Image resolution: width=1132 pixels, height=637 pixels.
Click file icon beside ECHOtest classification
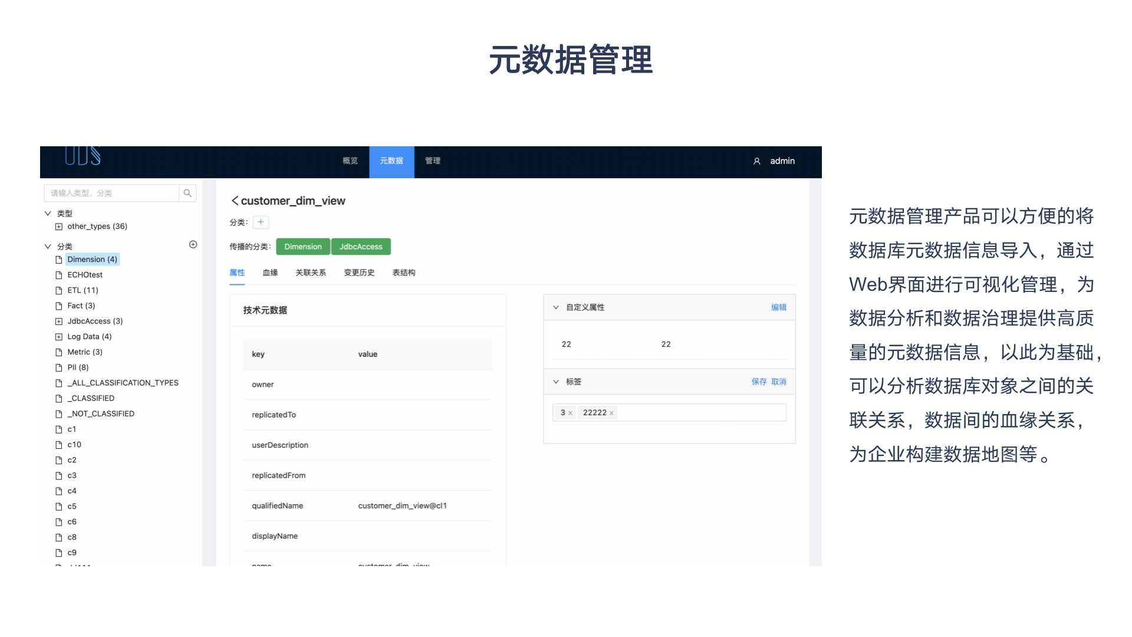(58, 274)
